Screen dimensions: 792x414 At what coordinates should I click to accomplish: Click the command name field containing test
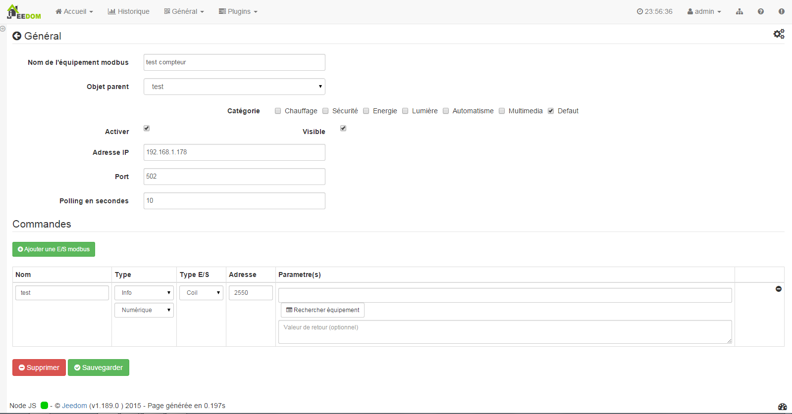pos(62,293)
